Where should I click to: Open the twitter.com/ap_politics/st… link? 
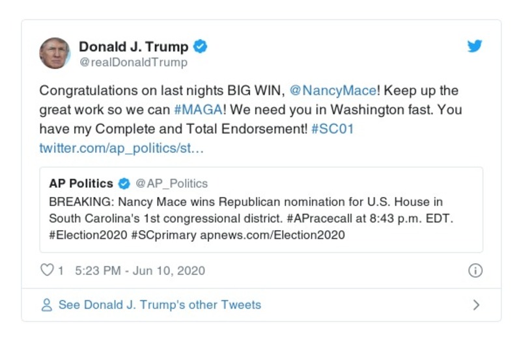click(122, 148)
